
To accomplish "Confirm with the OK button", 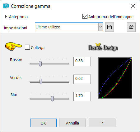I will click(x=43, y=123).
